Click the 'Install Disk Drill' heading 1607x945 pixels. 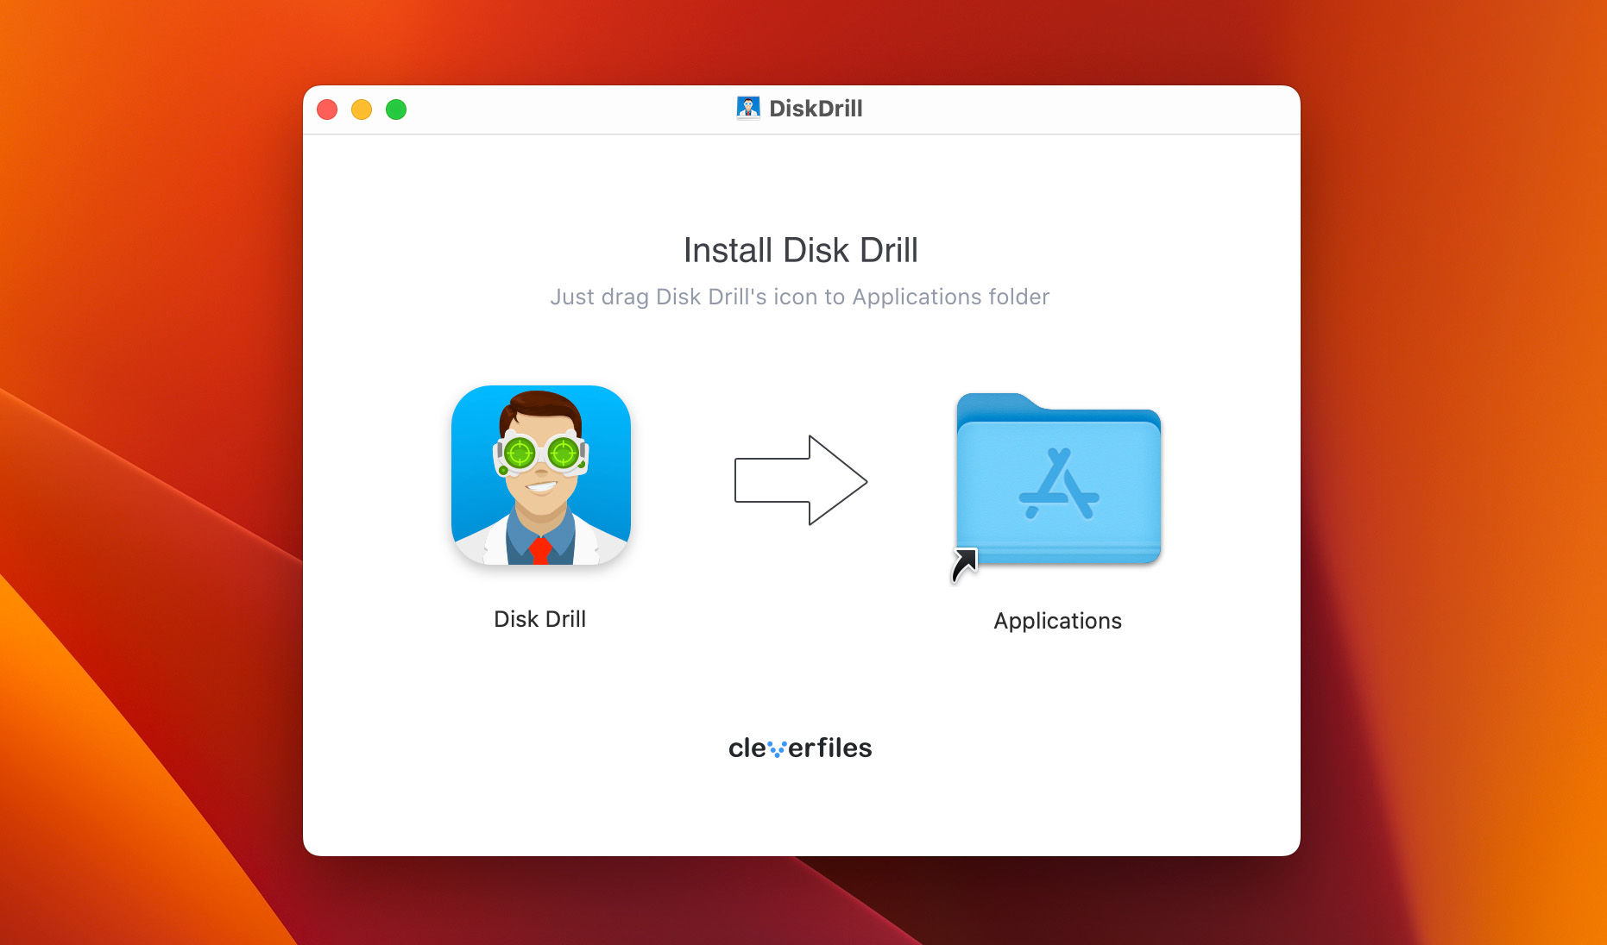[801, 250]
